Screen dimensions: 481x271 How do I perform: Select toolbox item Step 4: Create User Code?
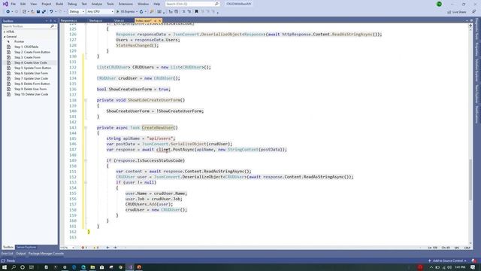[29, 62]
